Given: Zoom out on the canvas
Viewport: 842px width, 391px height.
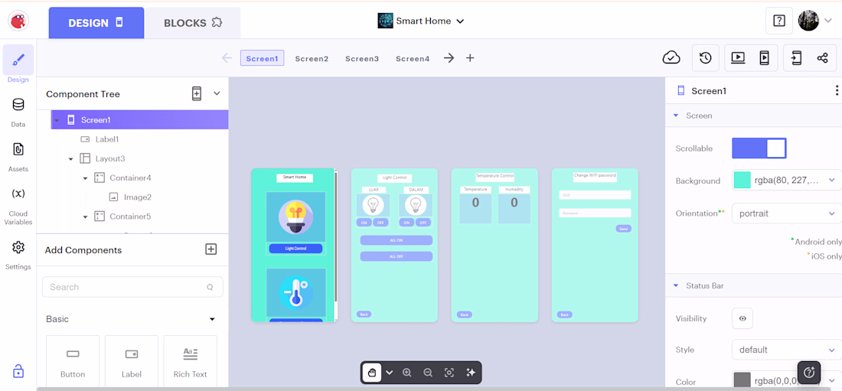Looking at the screenshot, I should click(x=428, y=372).
